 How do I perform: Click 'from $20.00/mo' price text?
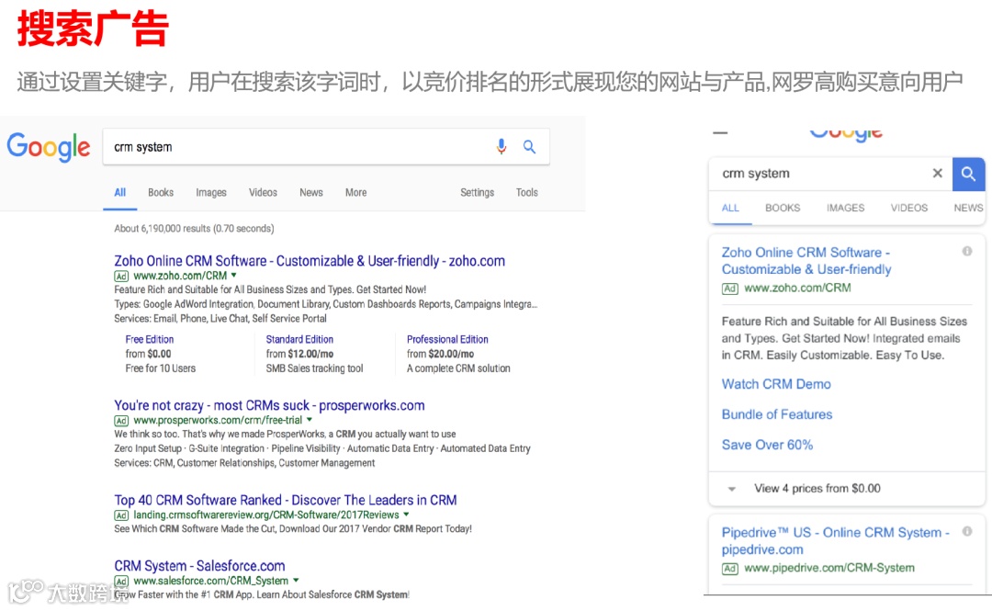440,354
